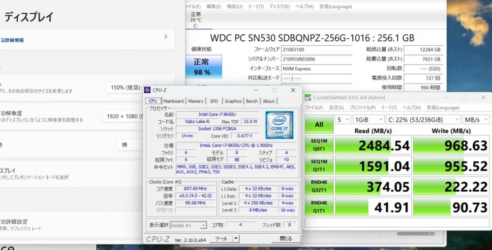Run the RND4K Q32T1 benchmark
Viewport: 492px width, 250px height.
(x=319, y=186)
